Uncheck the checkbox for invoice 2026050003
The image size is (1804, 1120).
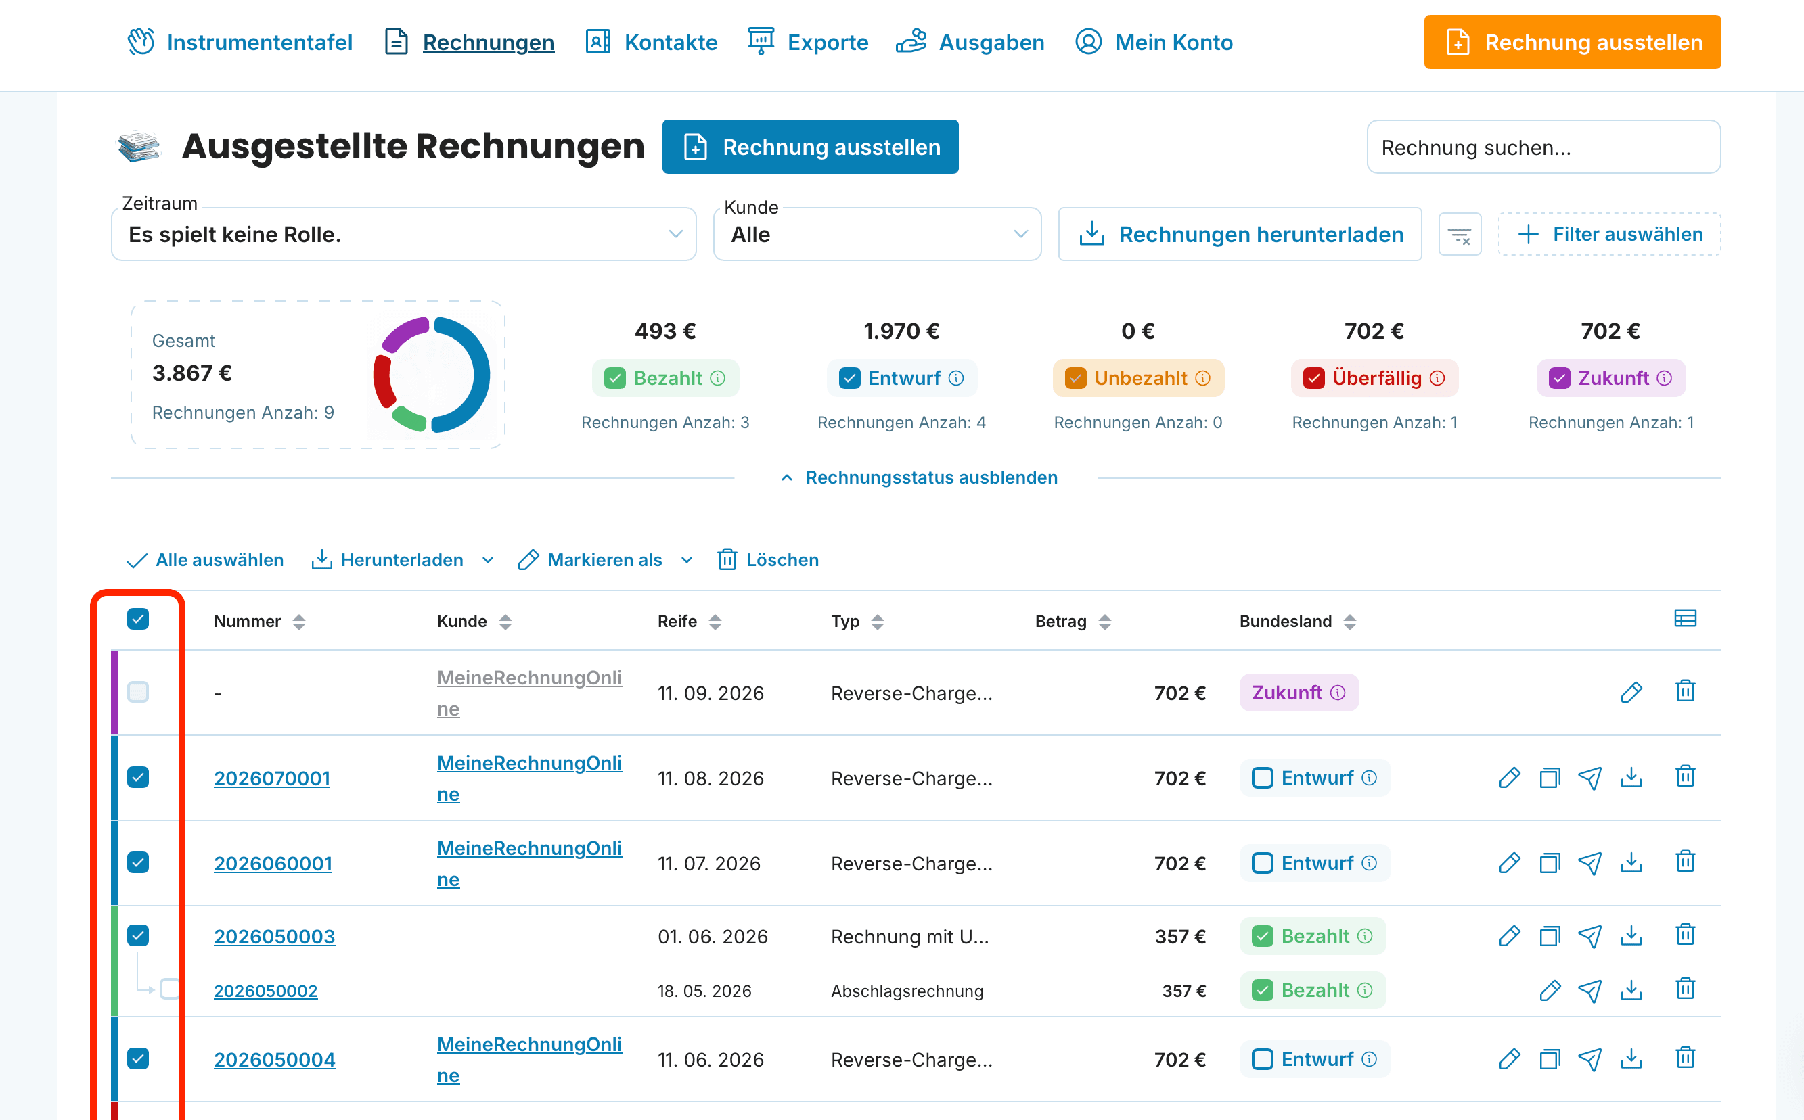pyautogui.click(x=138, y=935)
